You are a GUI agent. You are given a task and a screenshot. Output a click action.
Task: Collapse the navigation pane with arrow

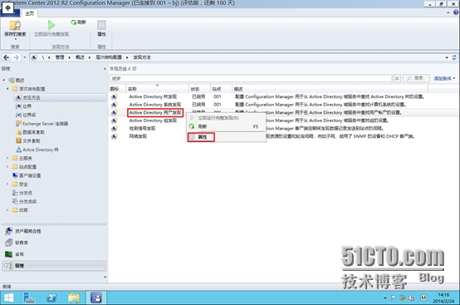[x=105, y=69]
